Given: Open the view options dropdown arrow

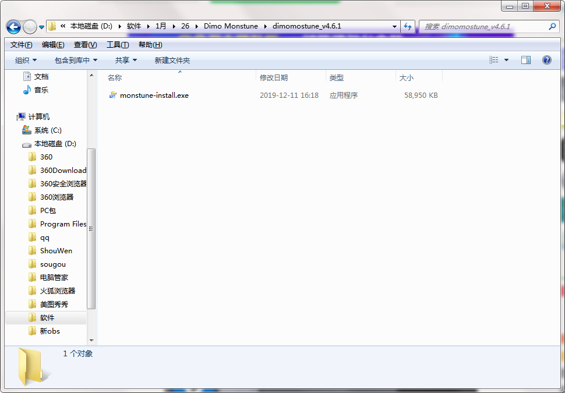Looking at the screenshot, I should [506, 60].
